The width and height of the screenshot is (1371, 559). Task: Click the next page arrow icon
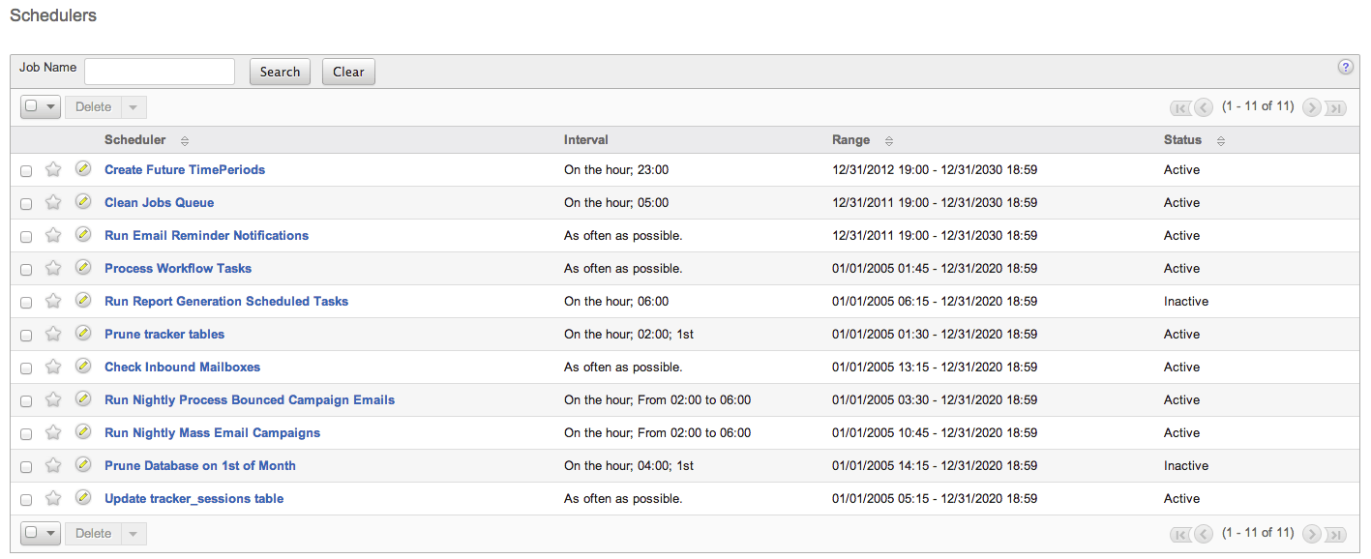click(x=1312, y=106)
